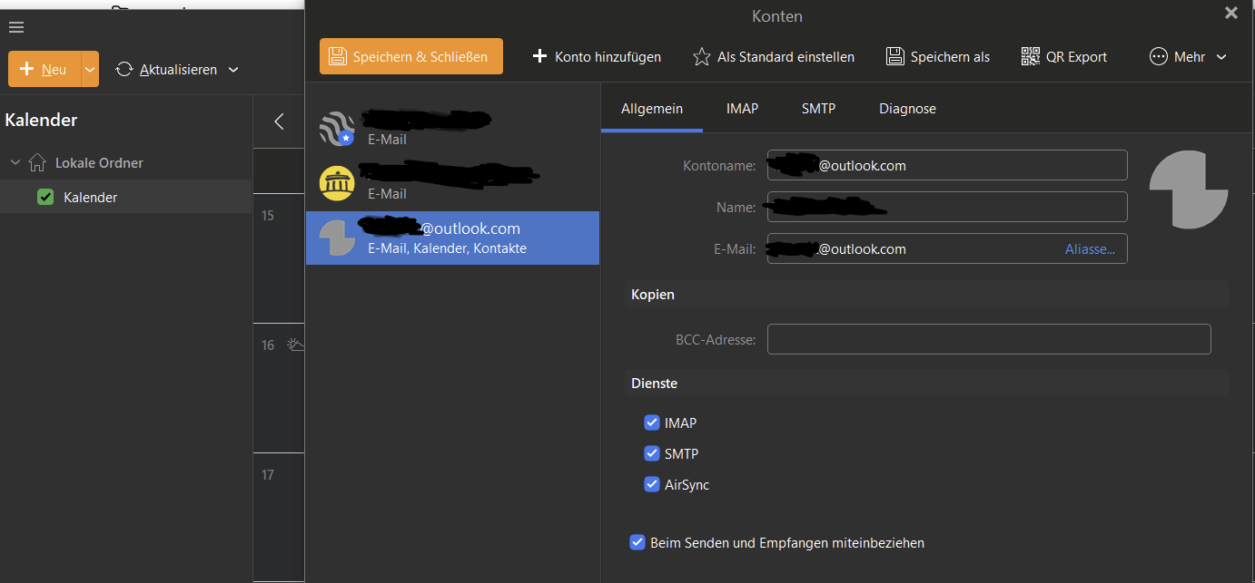Click the Aktualisieren refresh icon
The image size is (1255, 583).
tap(124, 69)
